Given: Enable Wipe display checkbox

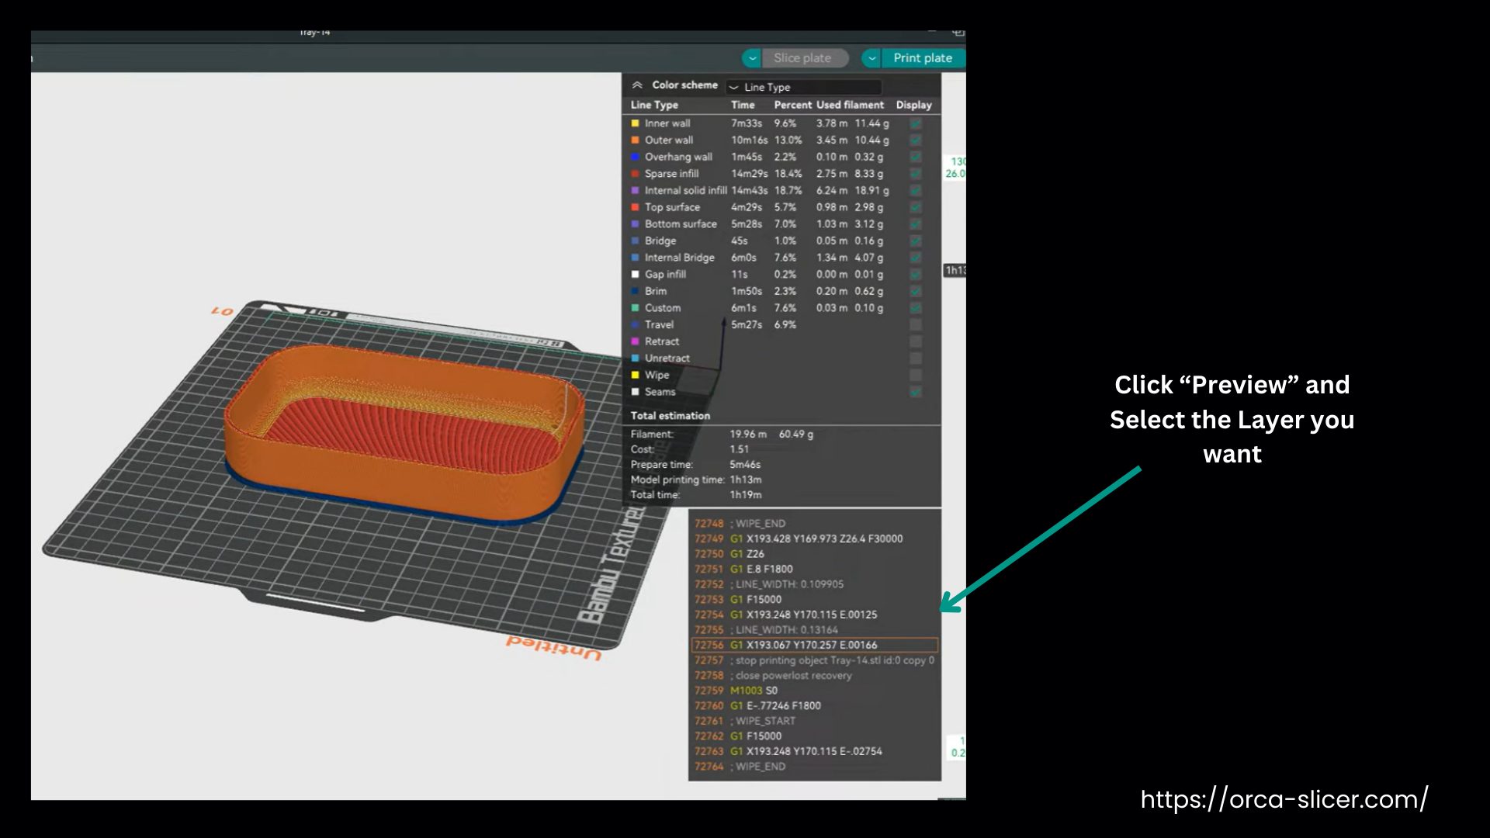Looking at the screenshot, I should [x=916, y=376].
